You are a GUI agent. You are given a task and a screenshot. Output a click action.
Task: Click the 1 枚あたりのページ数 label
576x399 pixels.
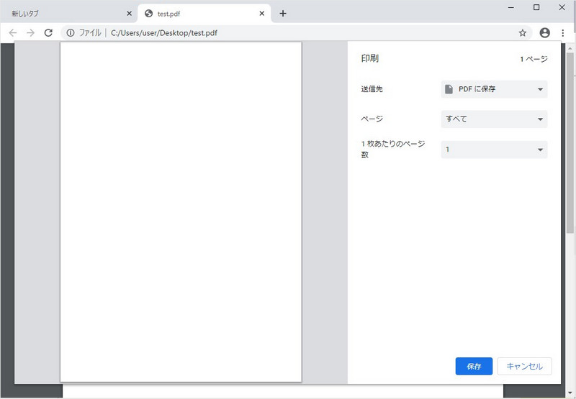tap(392, 150)
